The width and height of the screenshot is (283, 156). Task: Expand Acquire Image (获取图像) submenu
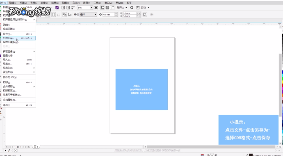click(x=18, y=51)
